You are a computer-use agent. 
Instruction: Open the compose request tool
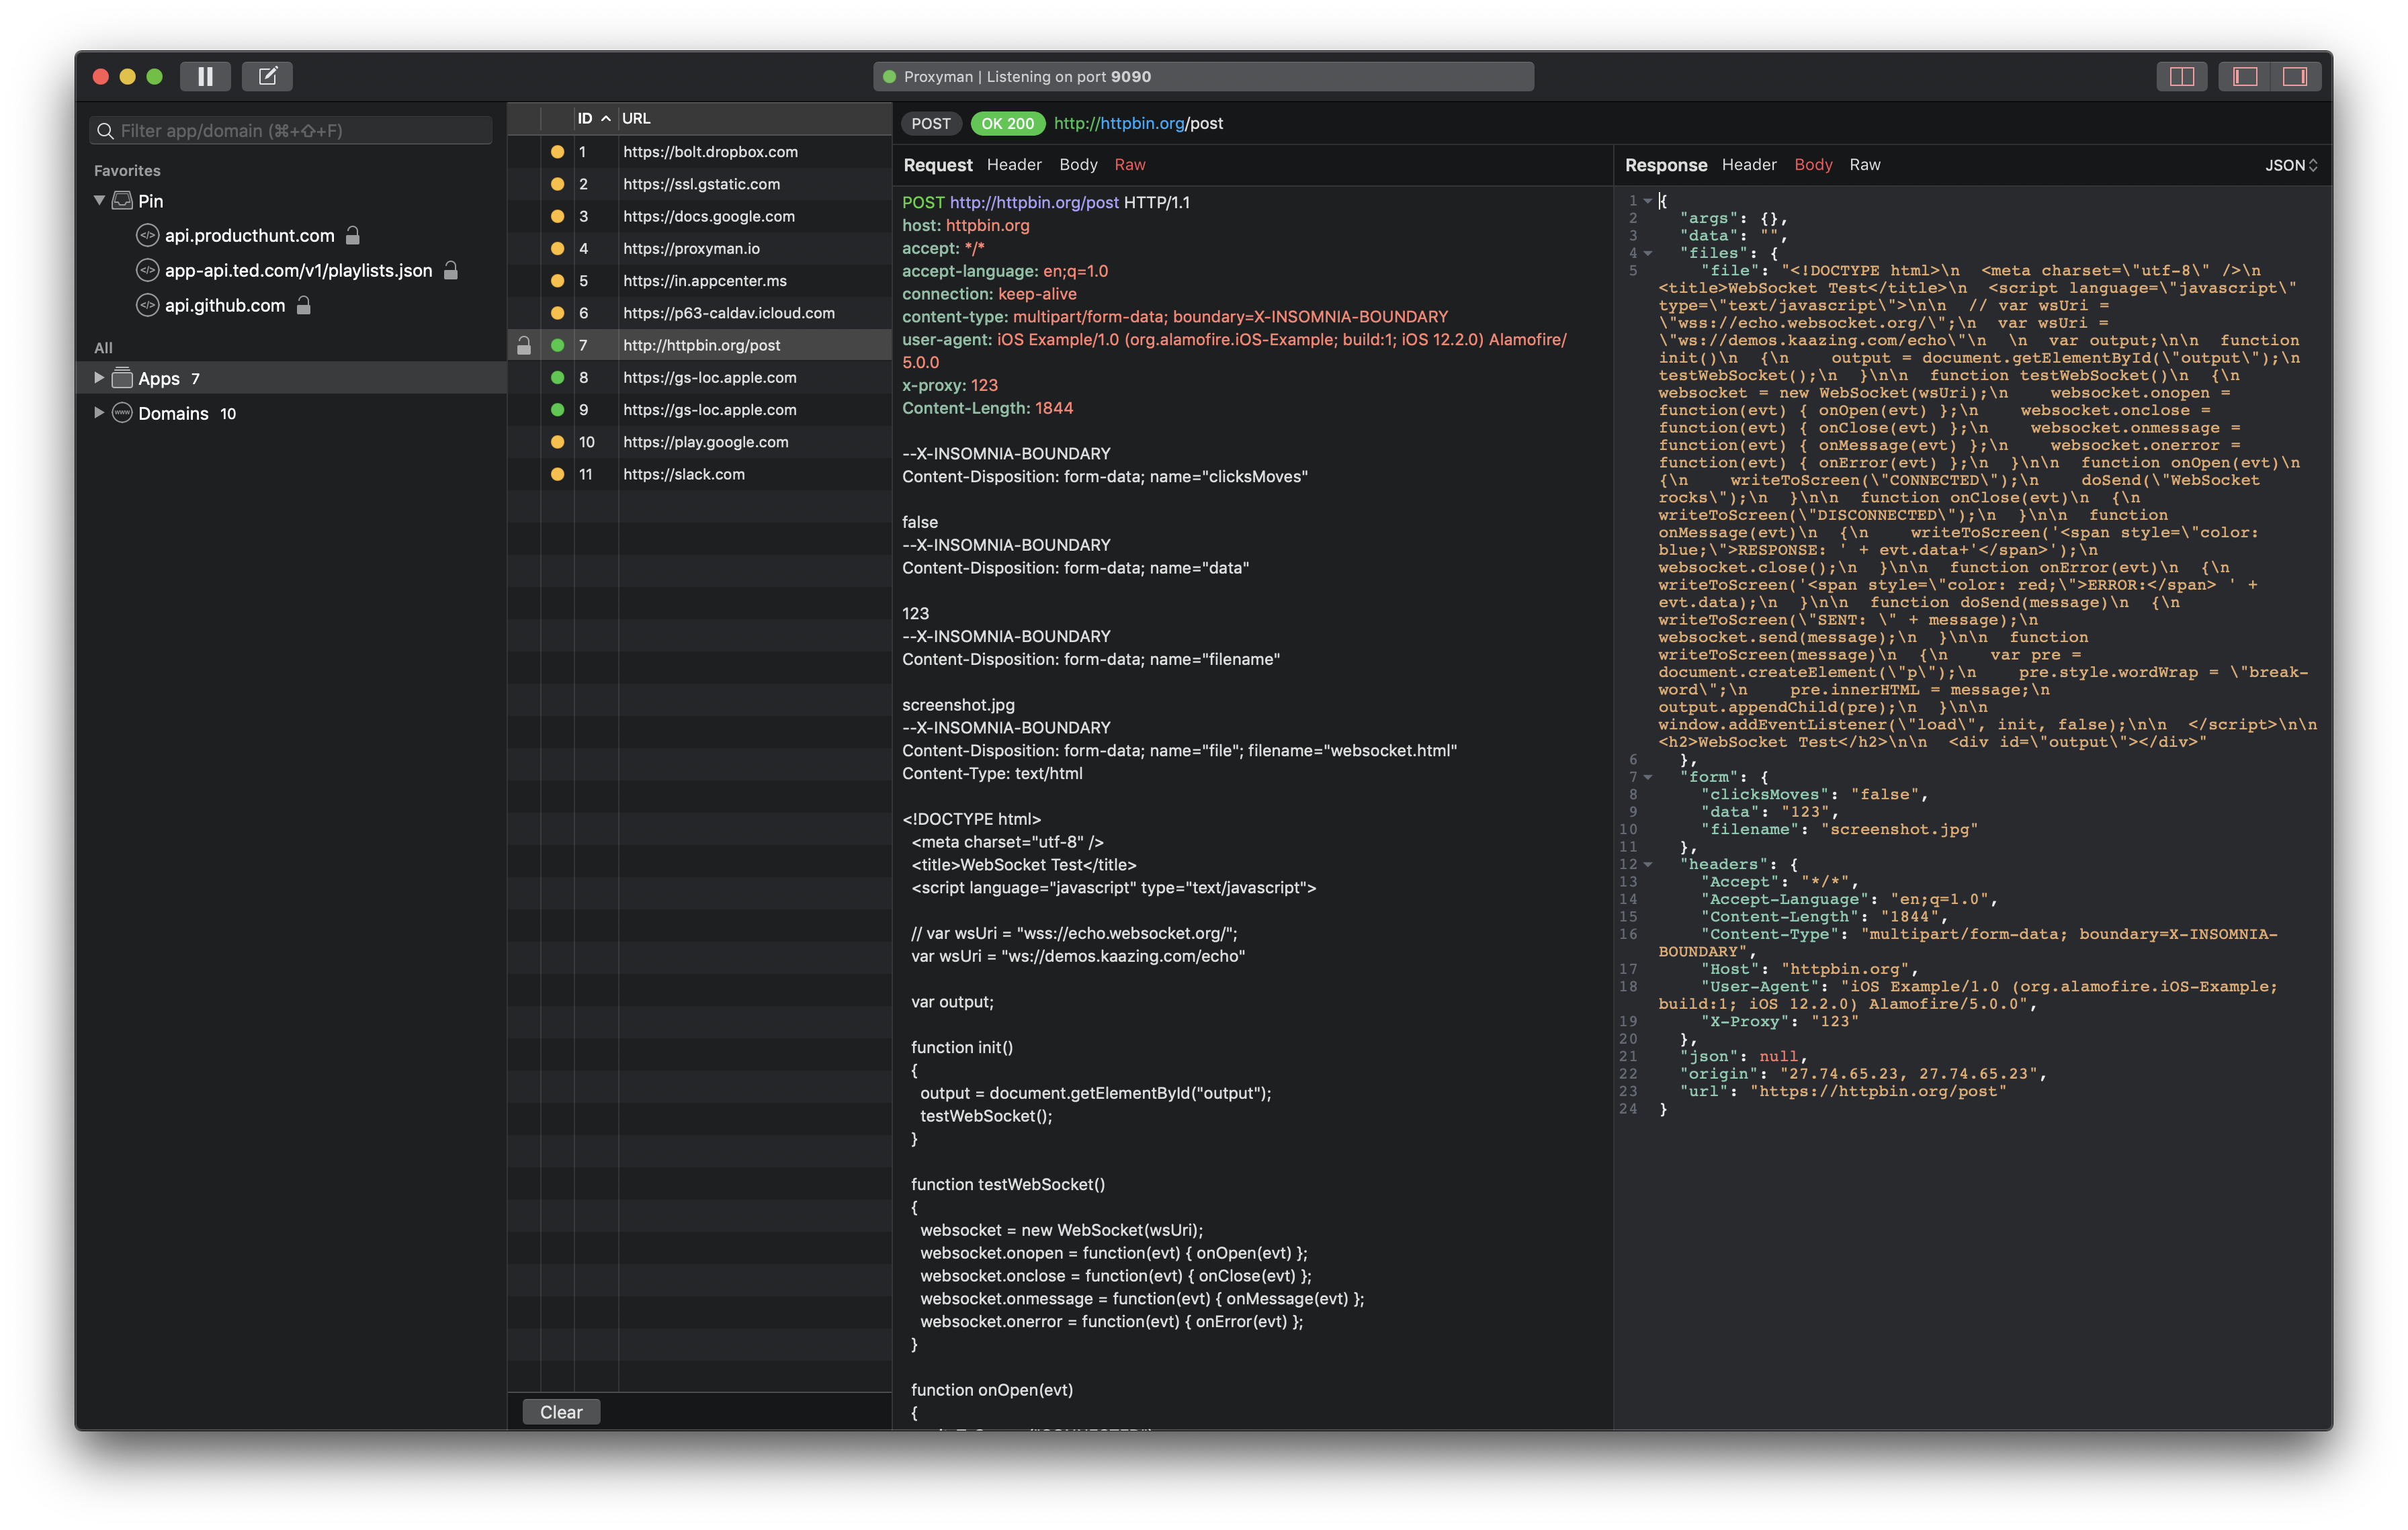(x=266, y=76)
